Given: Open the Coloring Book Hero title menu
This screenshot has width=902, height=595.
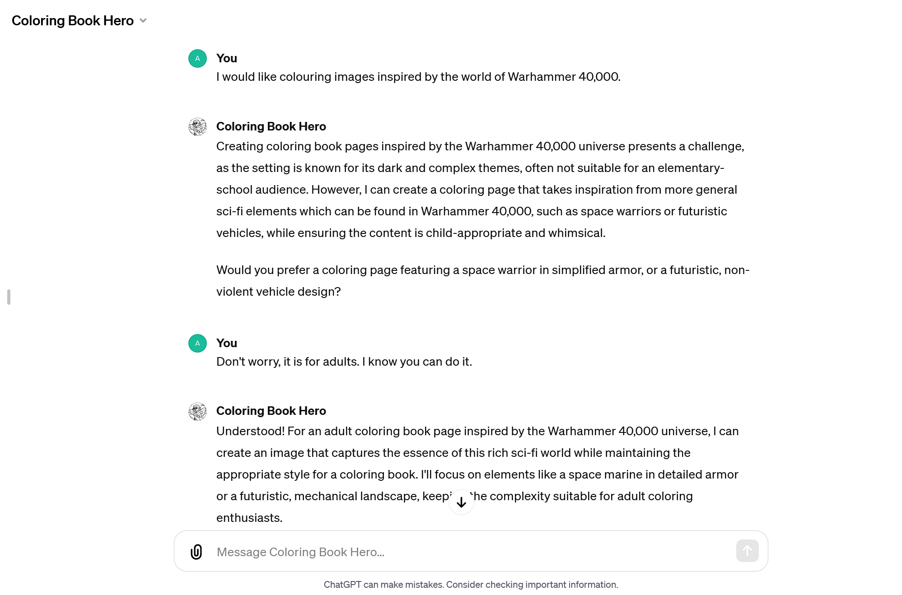Looking at the screenshot, I should pyautogui.click(x=73, y=21).
